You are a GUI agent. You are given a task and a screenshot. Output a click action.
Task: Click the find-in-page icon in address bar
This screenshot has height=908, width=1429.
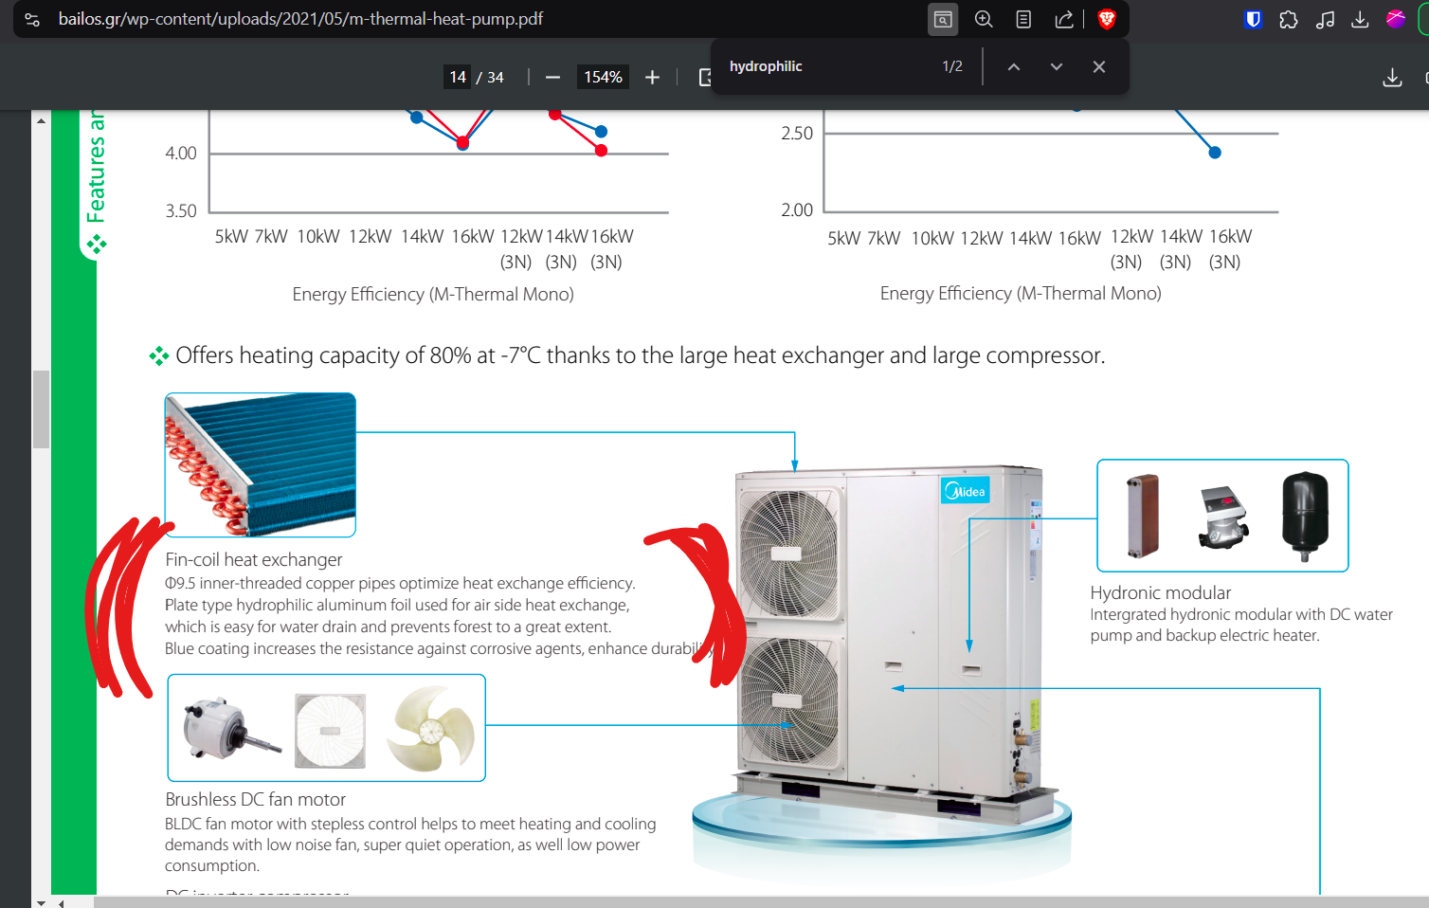tap(943, 19)
